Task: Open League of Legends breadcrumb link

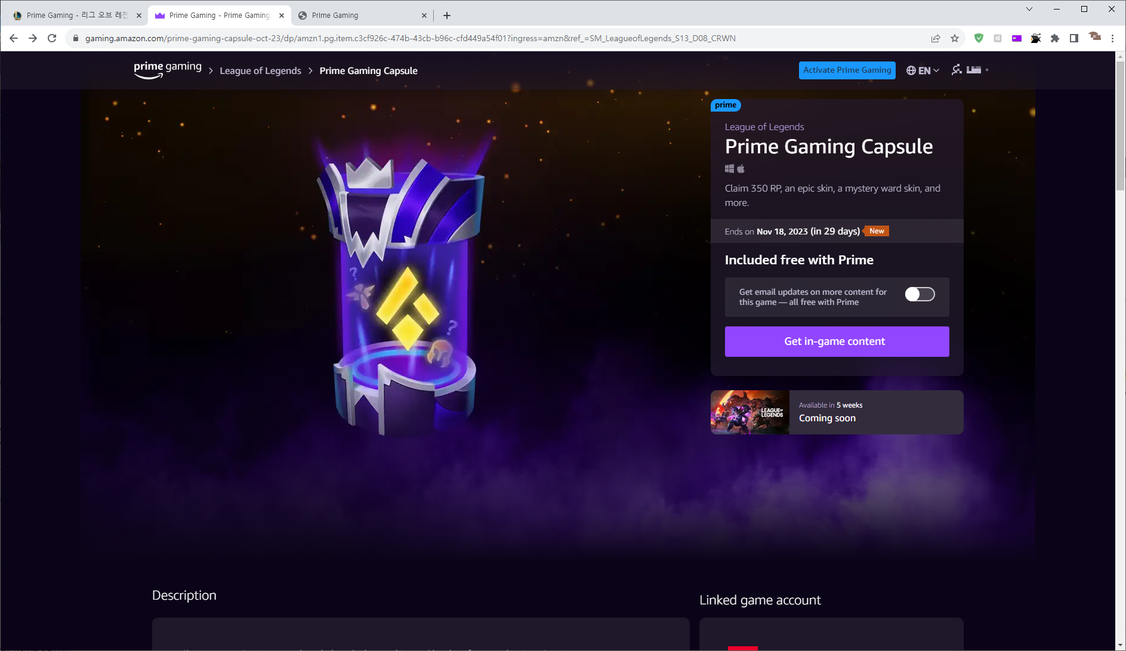Action: click(260, 70)
